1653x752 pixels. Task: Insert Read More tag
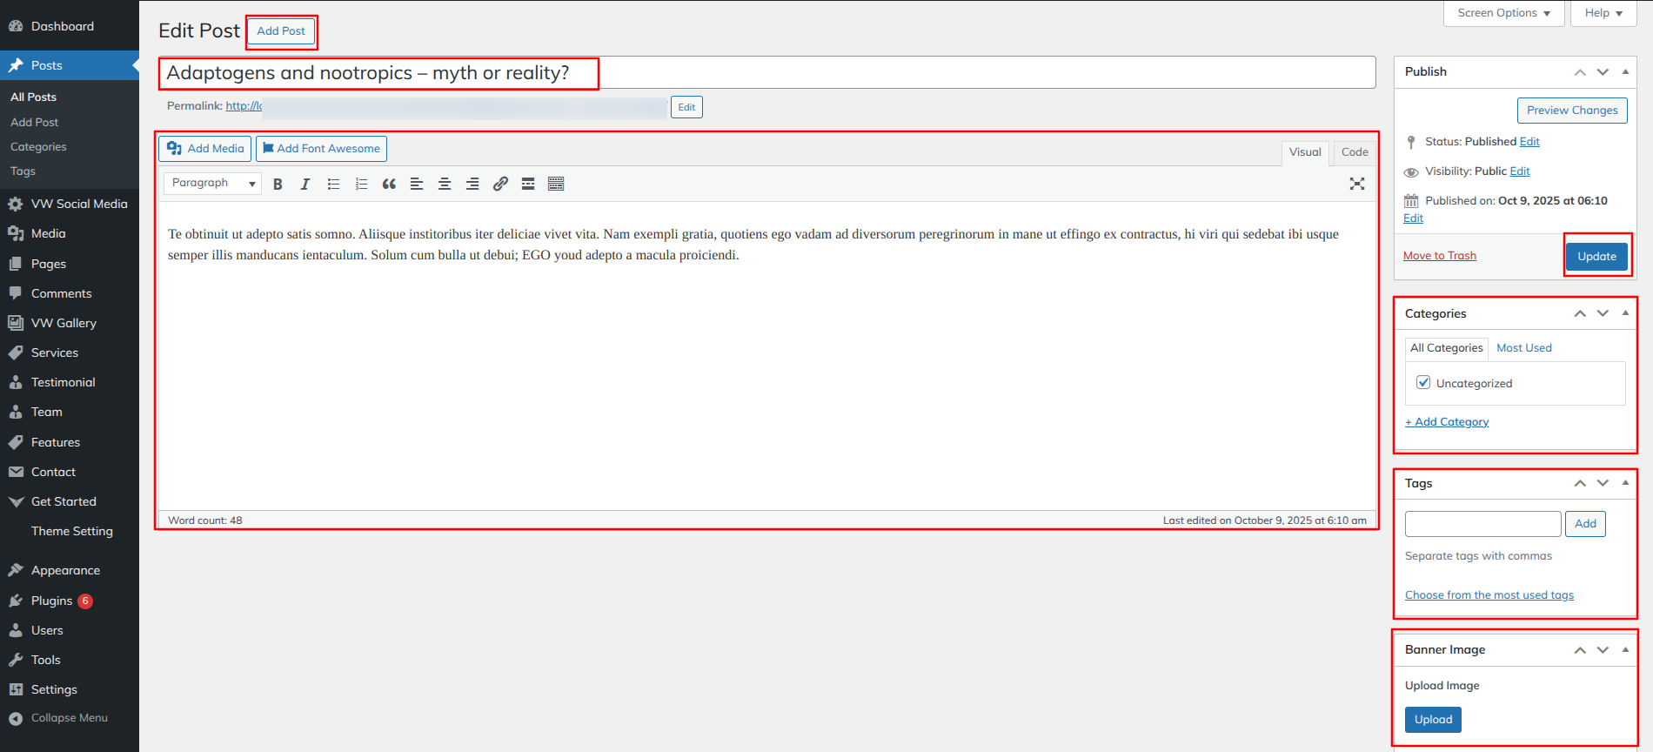point(528,184)
